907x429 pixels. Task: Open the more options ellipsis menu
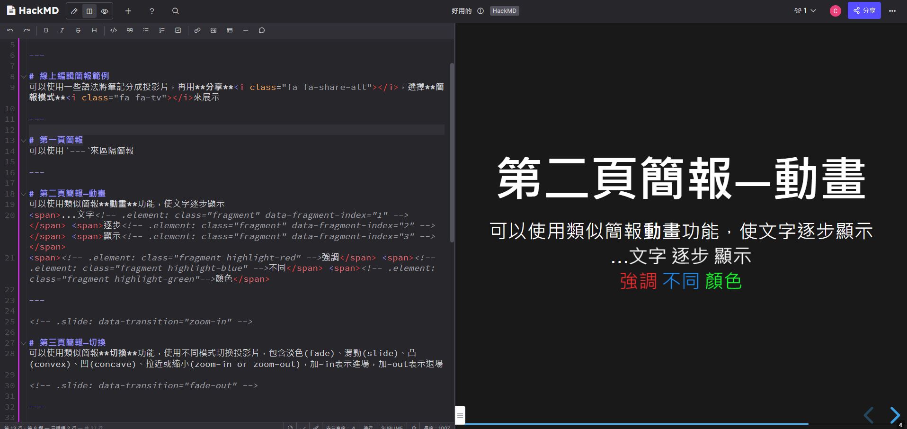point(892,11)
